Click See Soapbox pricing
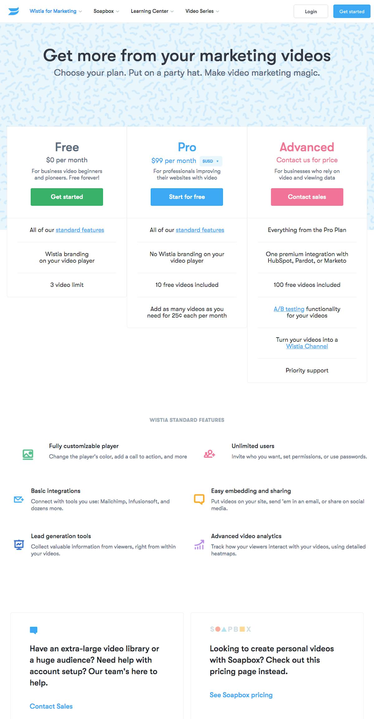 coord(241,695)
